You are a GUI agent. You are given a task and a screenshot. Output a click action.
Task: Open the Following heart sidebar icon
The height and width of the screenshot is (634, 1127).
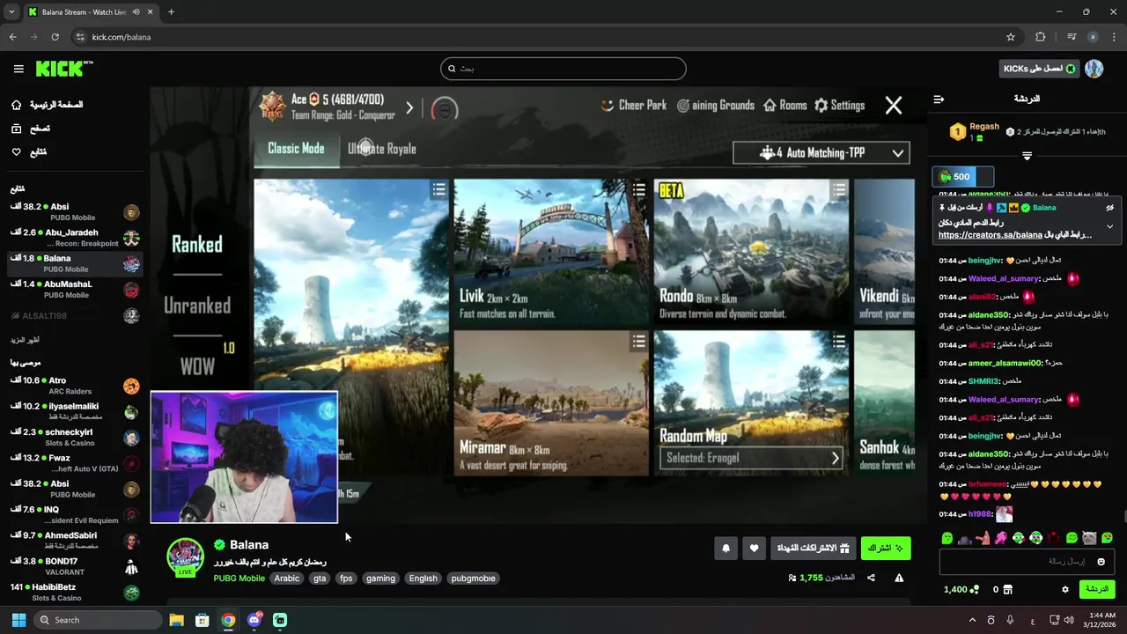16,152
